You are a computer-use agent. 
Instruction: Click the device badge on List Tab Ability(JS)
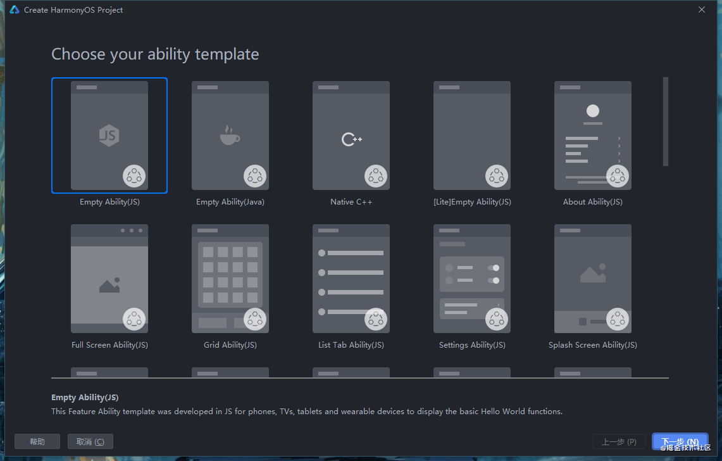pyautogui.click(x=376, y=319)
